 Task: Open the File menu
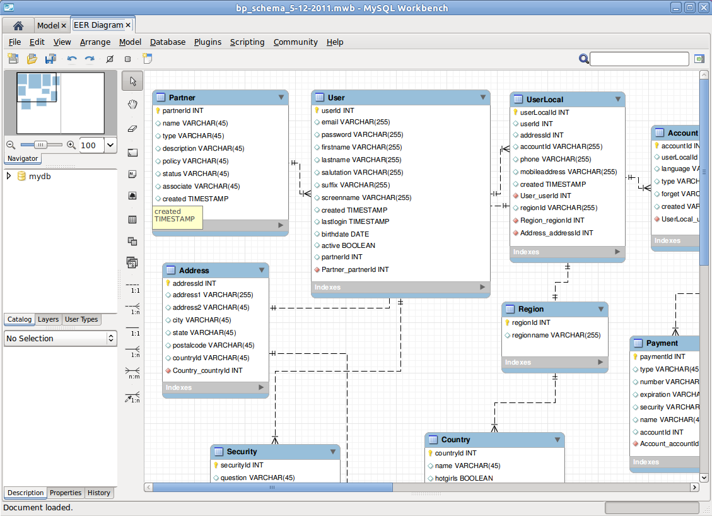(15, 42)
